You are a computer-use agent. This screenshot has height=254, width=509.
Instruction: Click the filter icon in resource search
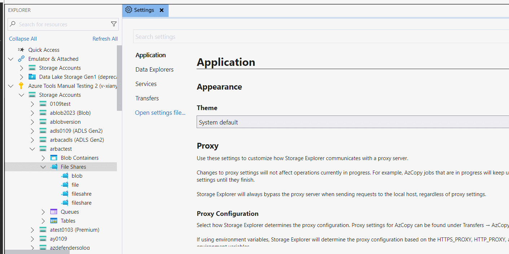(x=114, y=24)
